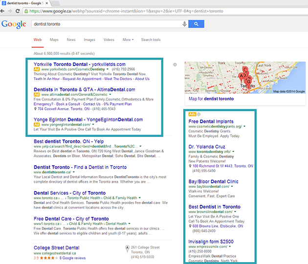
Task: Expand the More dropdown menu
Action: pos(128,40)
